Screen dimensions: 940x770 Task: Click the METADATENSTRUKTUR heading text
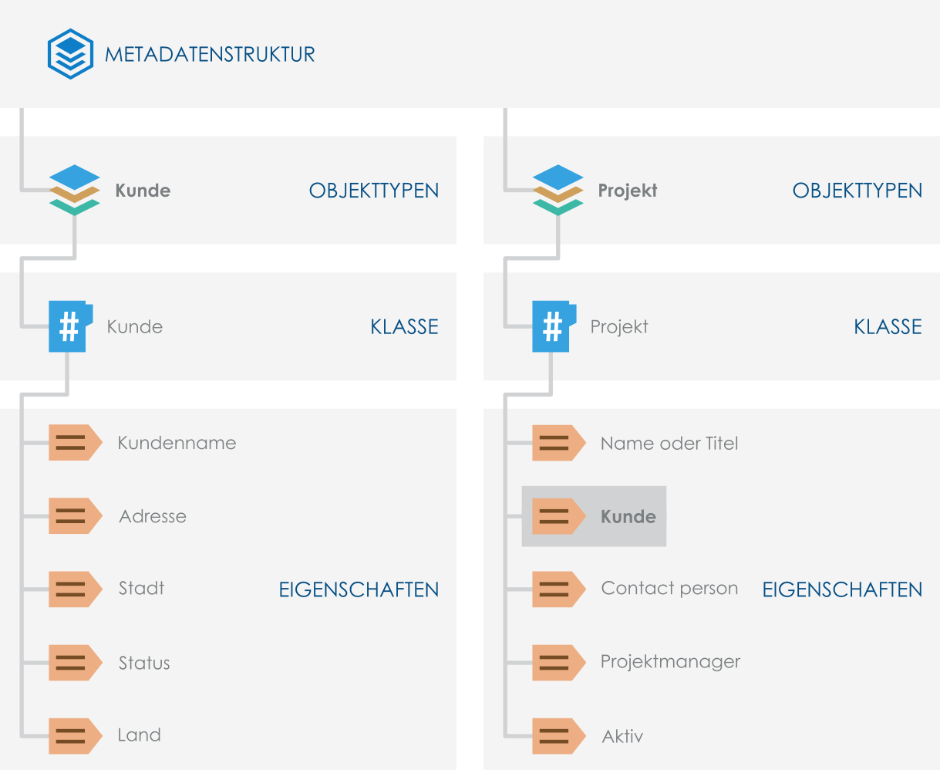tap(210, 55)
